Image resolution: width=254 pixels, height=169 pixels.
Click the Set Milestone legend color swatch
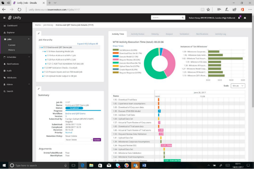[116, 50]
